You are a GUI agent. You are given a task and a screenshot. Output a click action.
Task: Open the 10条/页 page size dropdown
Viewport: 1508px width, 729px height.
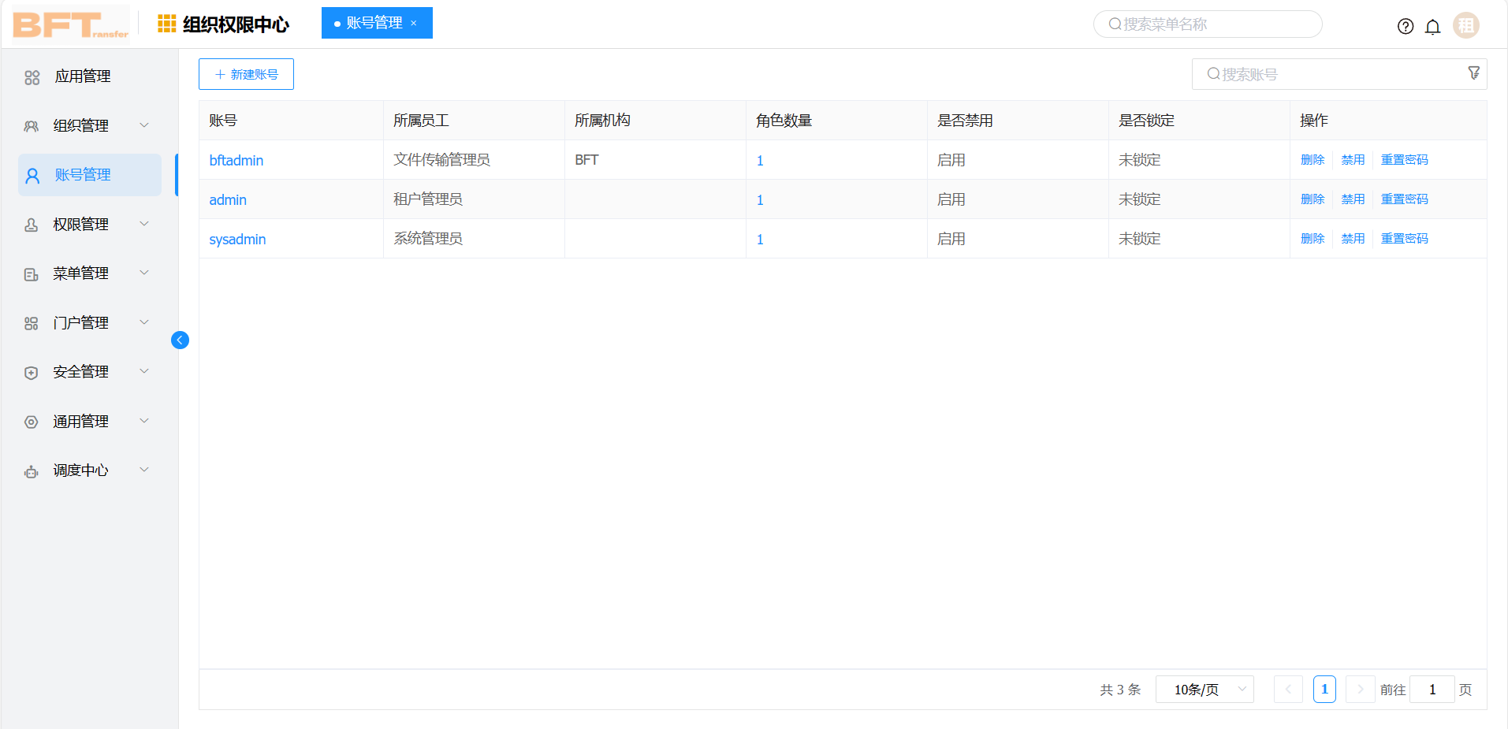[x=1204, y=689]
